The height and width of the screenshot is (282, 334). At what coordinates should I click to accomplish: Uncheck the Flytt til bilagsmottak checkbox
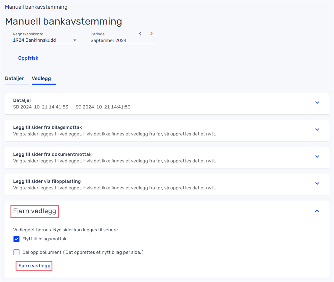[x=16, y=239]
